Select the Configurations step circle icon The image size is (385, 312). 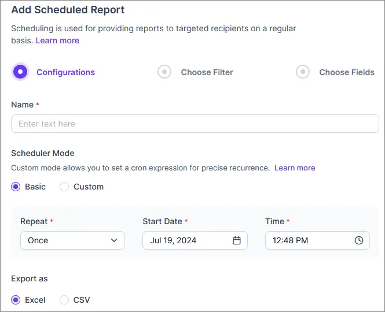(20, 72)
